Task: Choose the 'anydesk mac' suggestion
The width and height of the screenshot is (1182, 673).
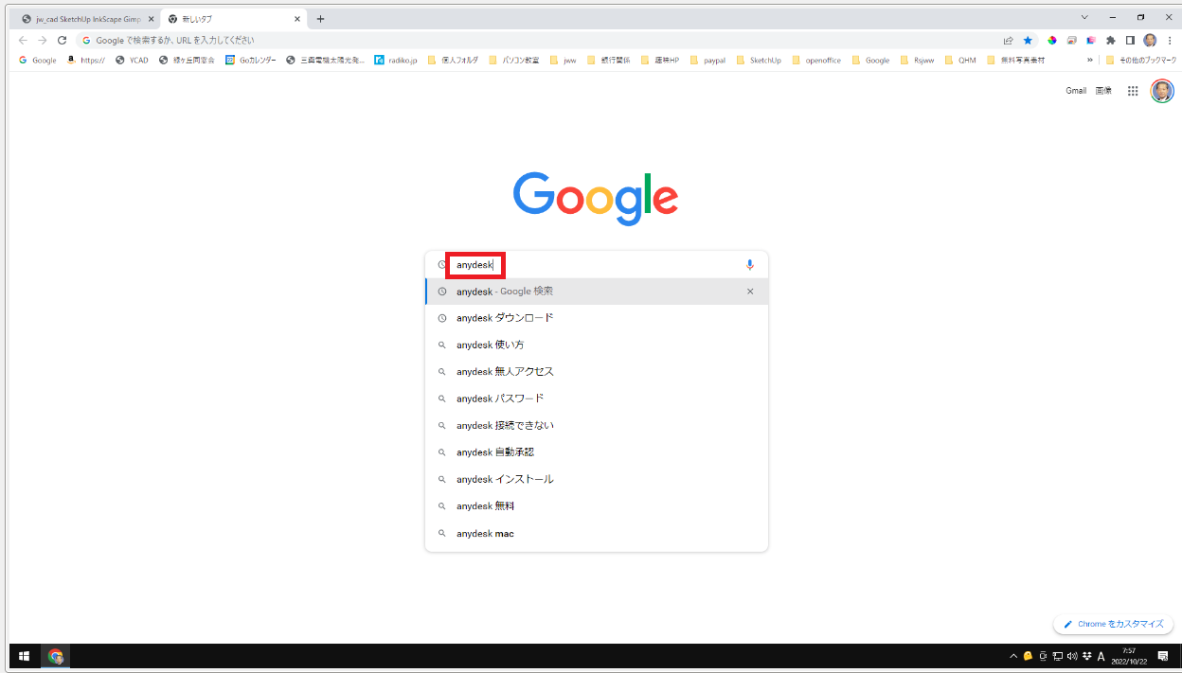Action: pyautogui.click(x=597, y=534)
